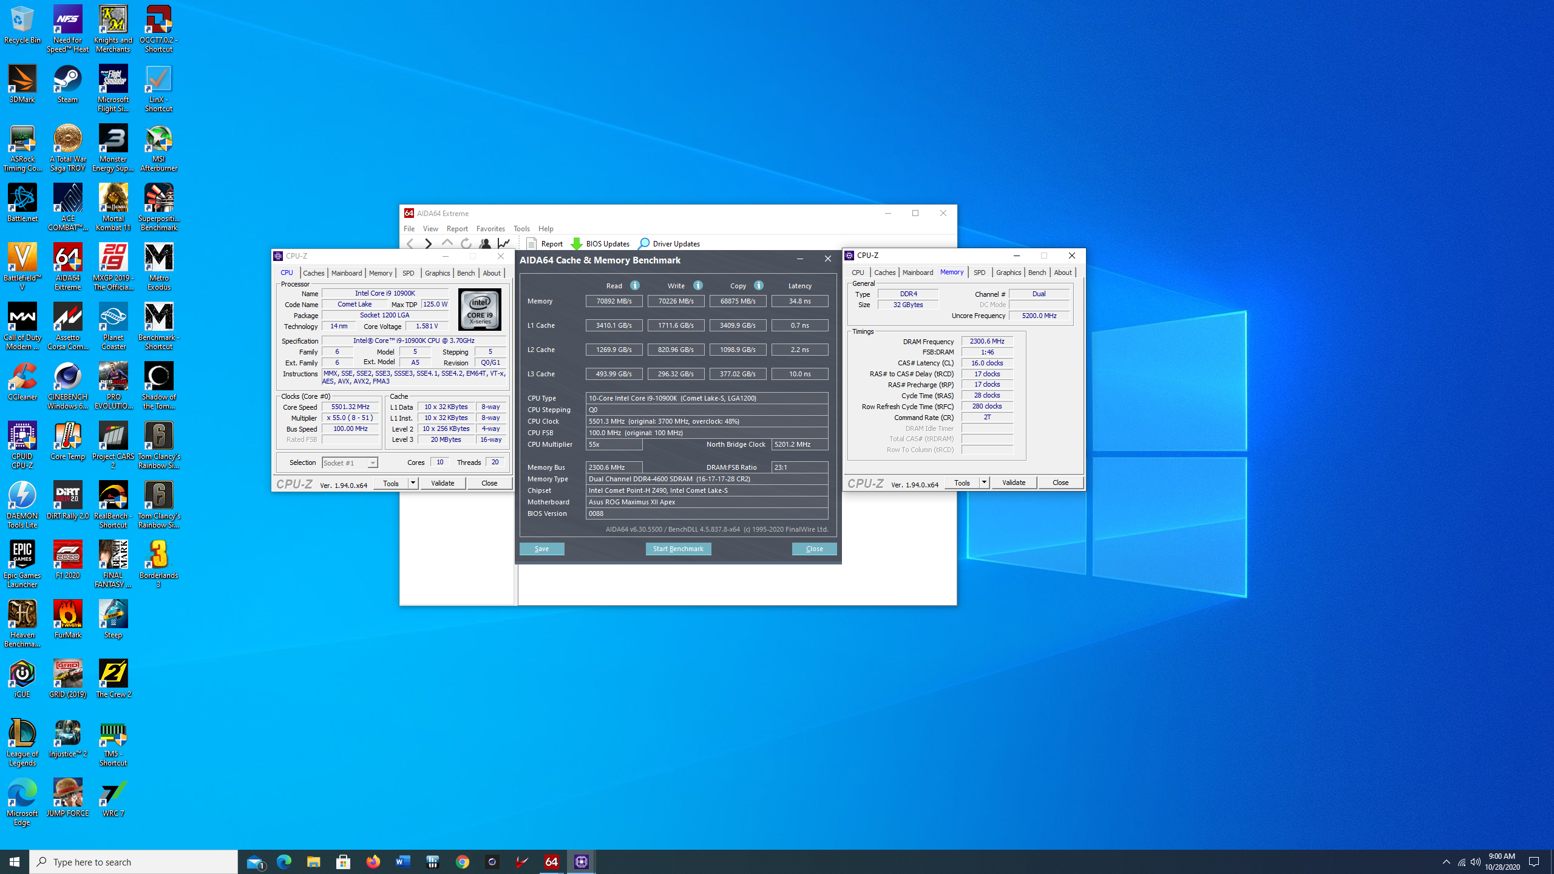Viewport: 1554px width, 874px height.
Task: Click the Copy info icon in the benchmark
Action: coord(759,285)
